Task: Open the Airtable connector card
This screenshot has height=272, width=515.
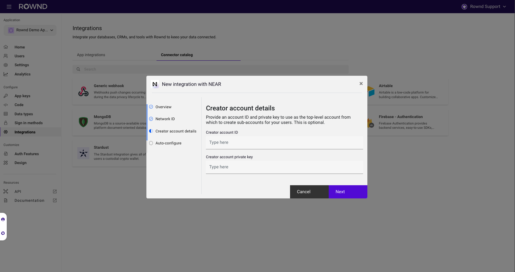Action: [408, 91]
